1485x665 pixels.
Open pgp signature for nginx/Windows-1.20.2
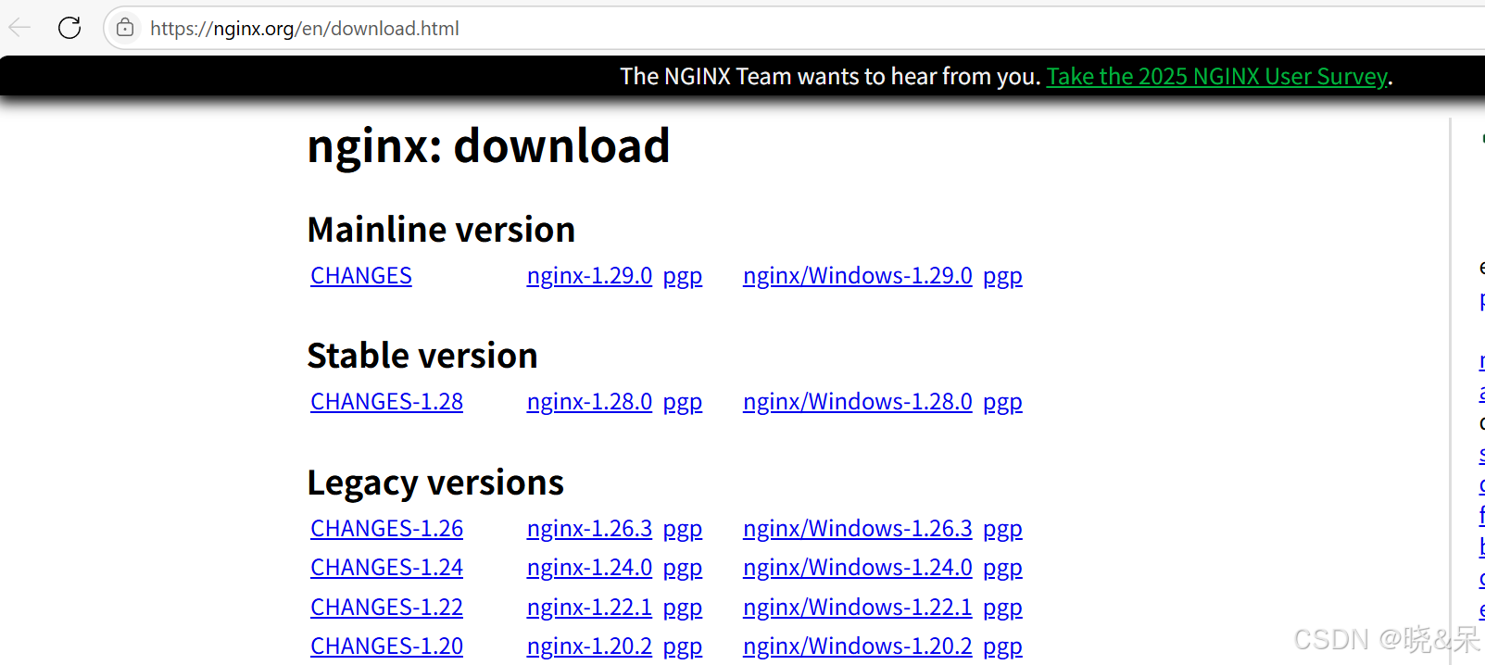tap(1002, 647)
